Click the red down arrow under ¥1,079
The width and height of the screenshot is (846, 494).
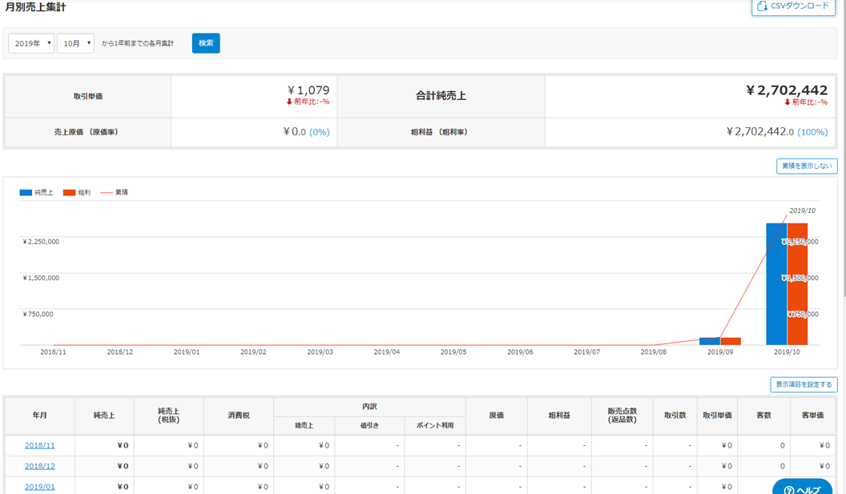pyautogui.click(x=289, y=102)
